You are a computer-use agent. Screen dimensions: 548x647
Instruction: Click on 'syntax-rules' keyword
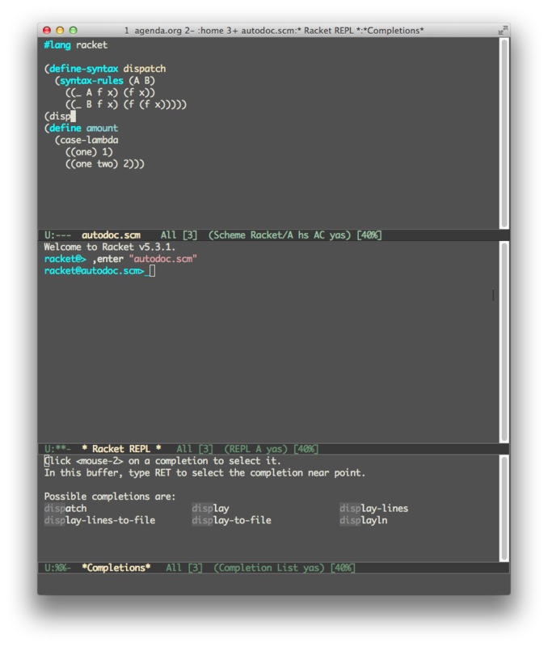(91, 80)
